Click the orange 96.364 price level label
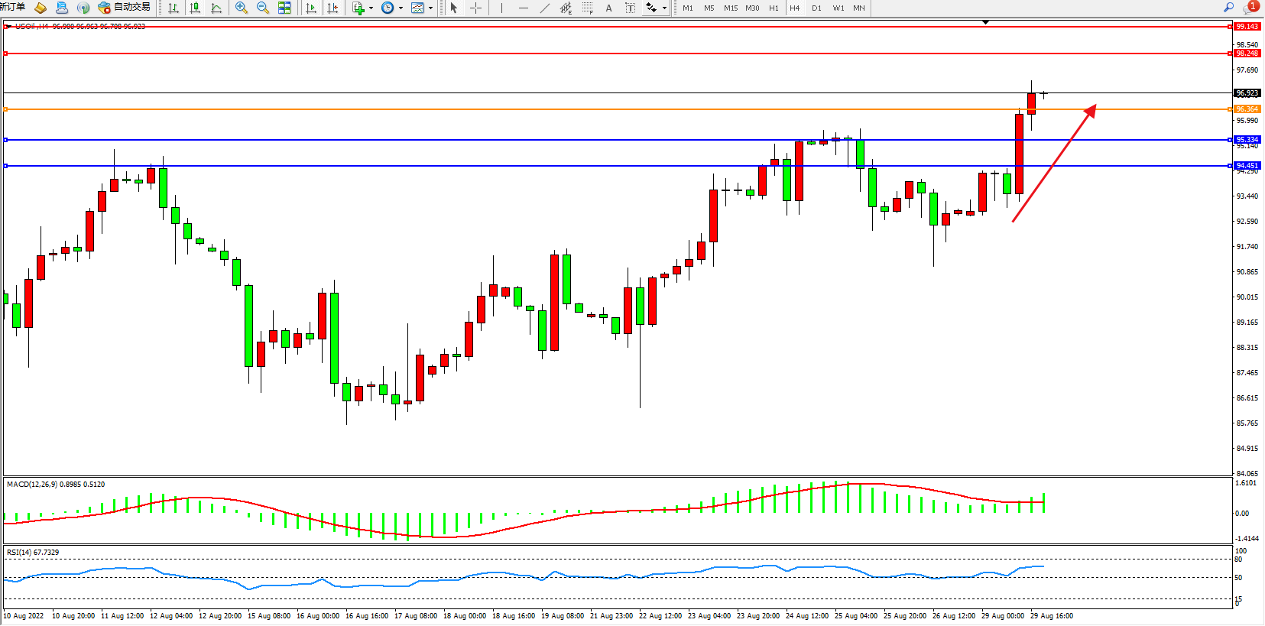1265x626 pixels. pos(1247,109)
